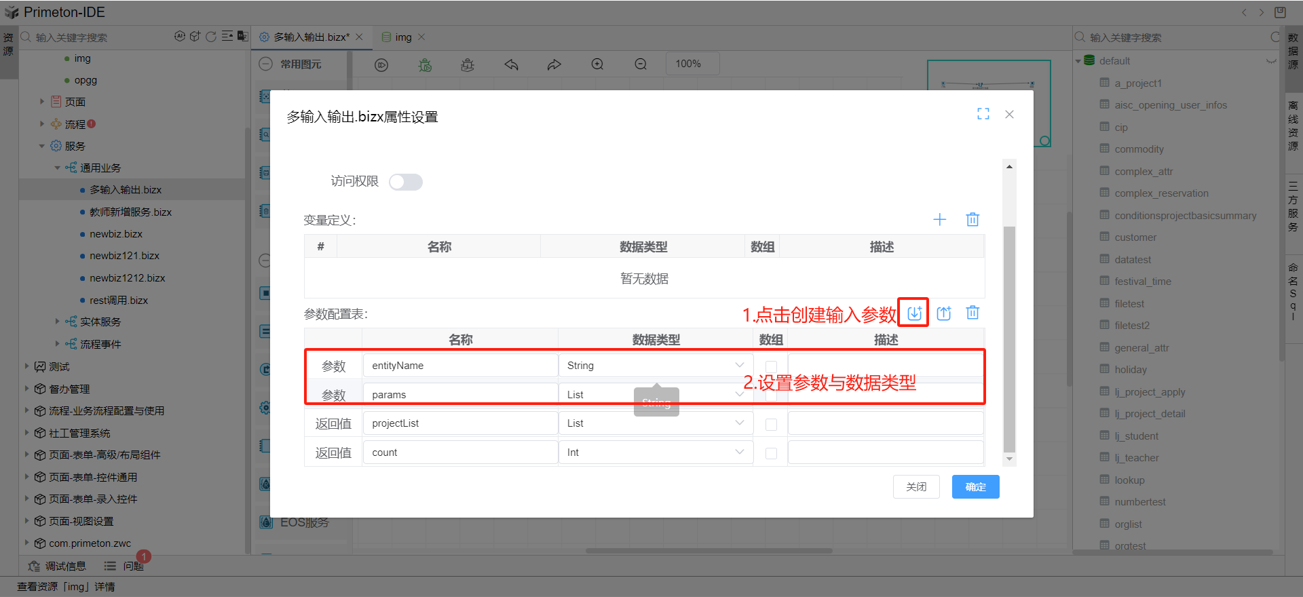
Task: Switch to the img tab
Action: (403, 37)
